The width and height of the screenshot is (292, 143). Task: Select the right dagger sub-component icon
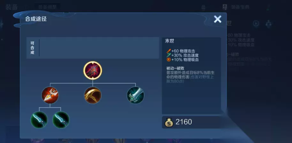[61, 120]
